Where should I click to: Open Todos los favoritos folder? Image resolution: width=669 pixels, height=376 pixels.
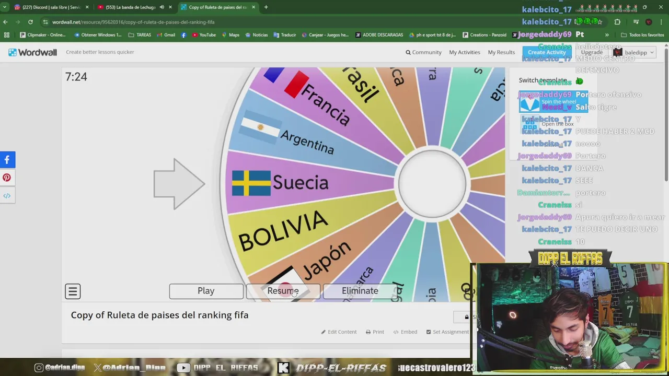pyautogui.click(x=642, y=35)
